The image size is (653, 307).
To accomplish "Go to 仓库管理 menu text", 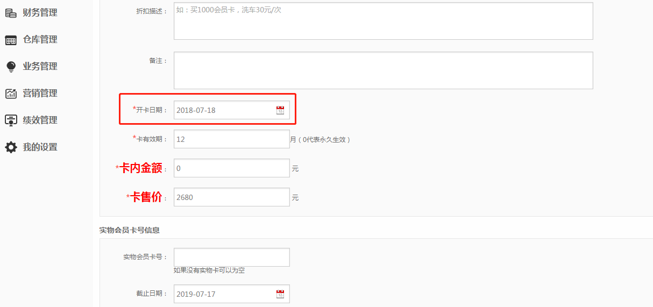I will pos(40,40).
